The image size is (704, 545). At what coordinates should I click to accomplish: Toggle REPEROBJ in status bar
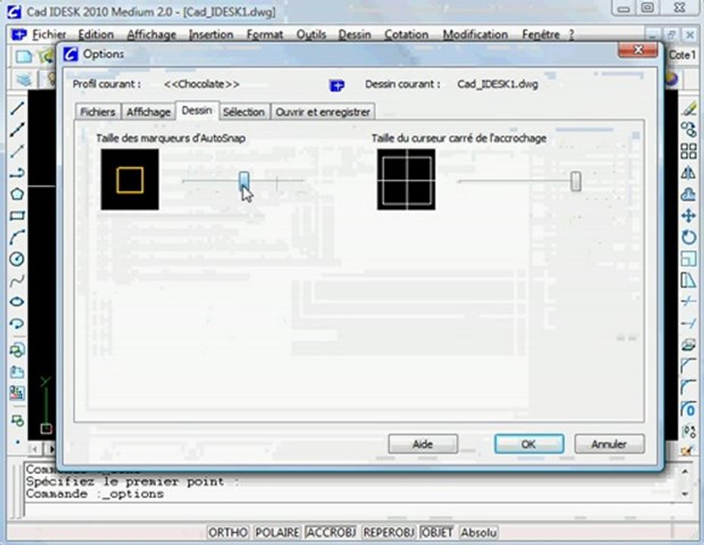pyautogui.click(x=388, y=532)
